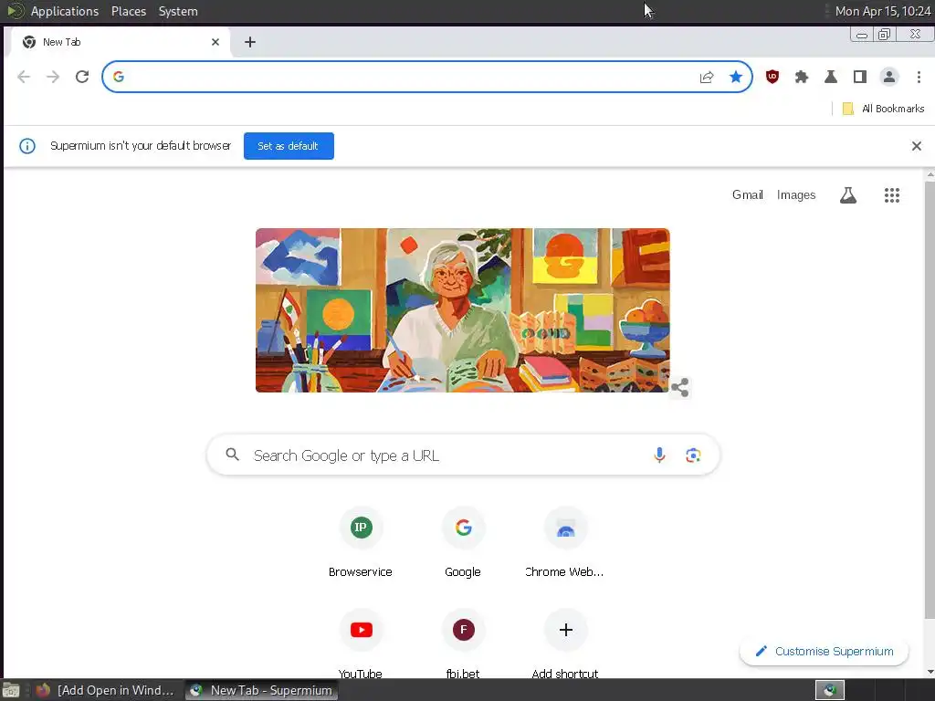The width and height of the screenshot is (935, 701).
Task: Set Supermium as default browser
Action: 289,146
